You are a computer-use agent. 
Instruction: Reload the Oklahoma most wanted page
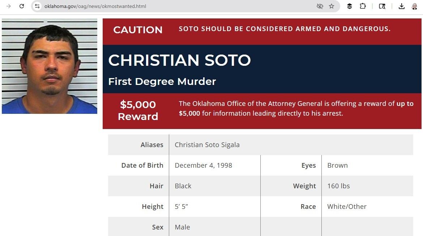click(22, 6)
